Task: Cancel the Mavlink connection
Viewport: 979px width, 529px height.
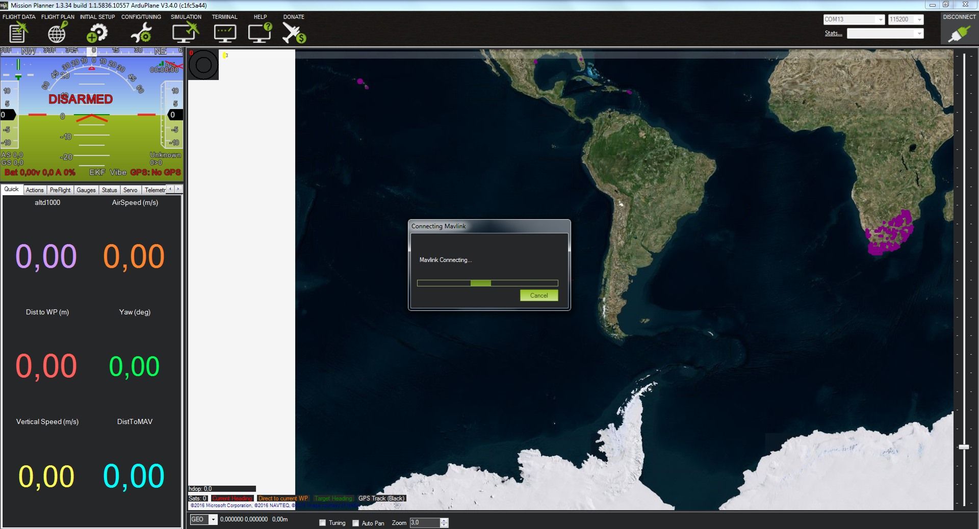Action: [x=538, y=296]
